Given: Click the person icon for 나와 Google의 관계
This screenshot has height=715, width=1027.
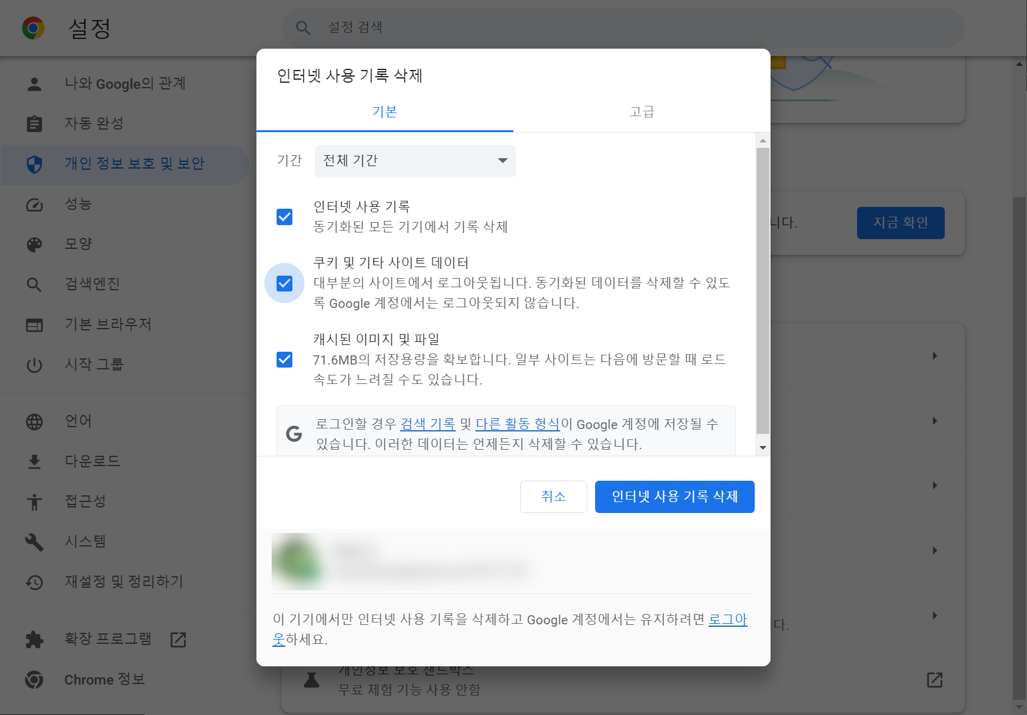Looking at the screenshot, I should pos(35,83).
